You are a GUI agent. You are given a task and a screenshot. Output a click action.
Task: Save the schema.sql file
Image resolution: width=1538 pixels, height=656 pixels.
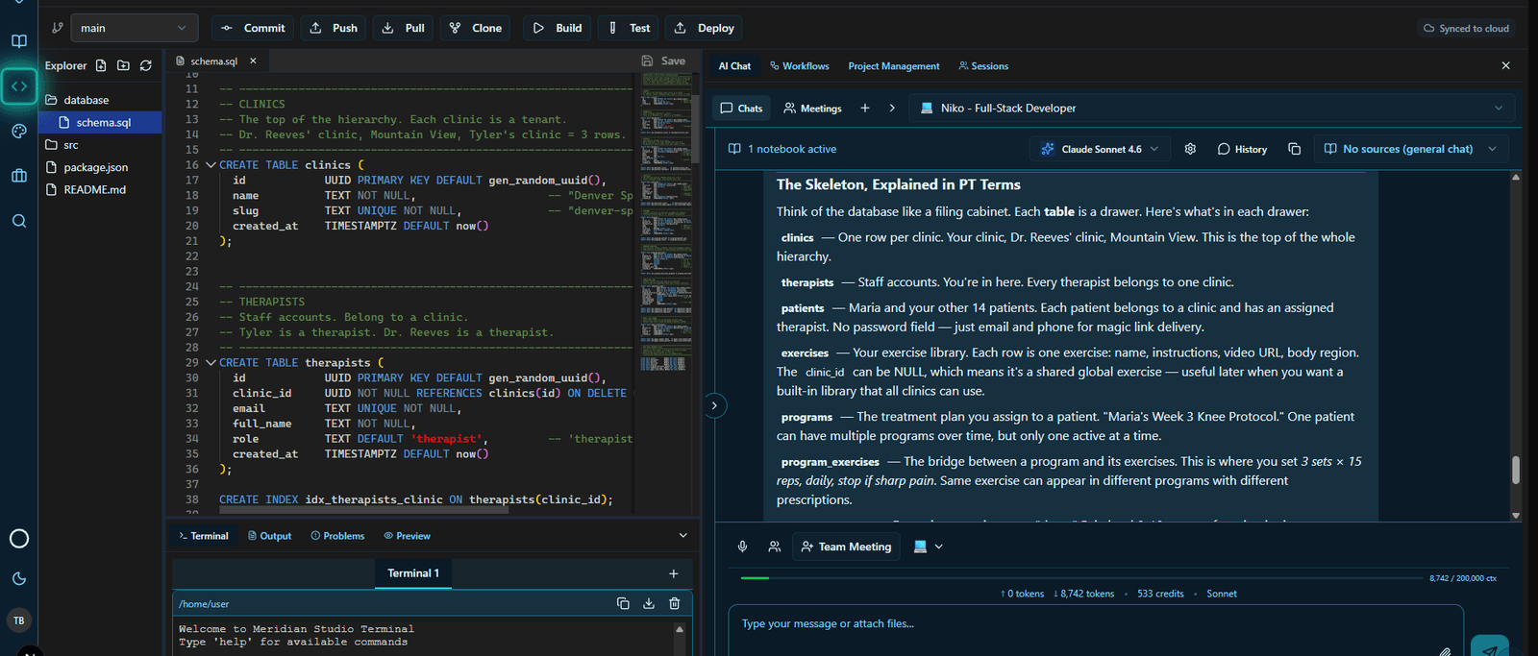click(664, 61)
